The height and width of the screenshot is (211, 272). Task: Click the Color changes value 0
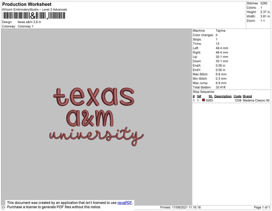pos(217,35)
